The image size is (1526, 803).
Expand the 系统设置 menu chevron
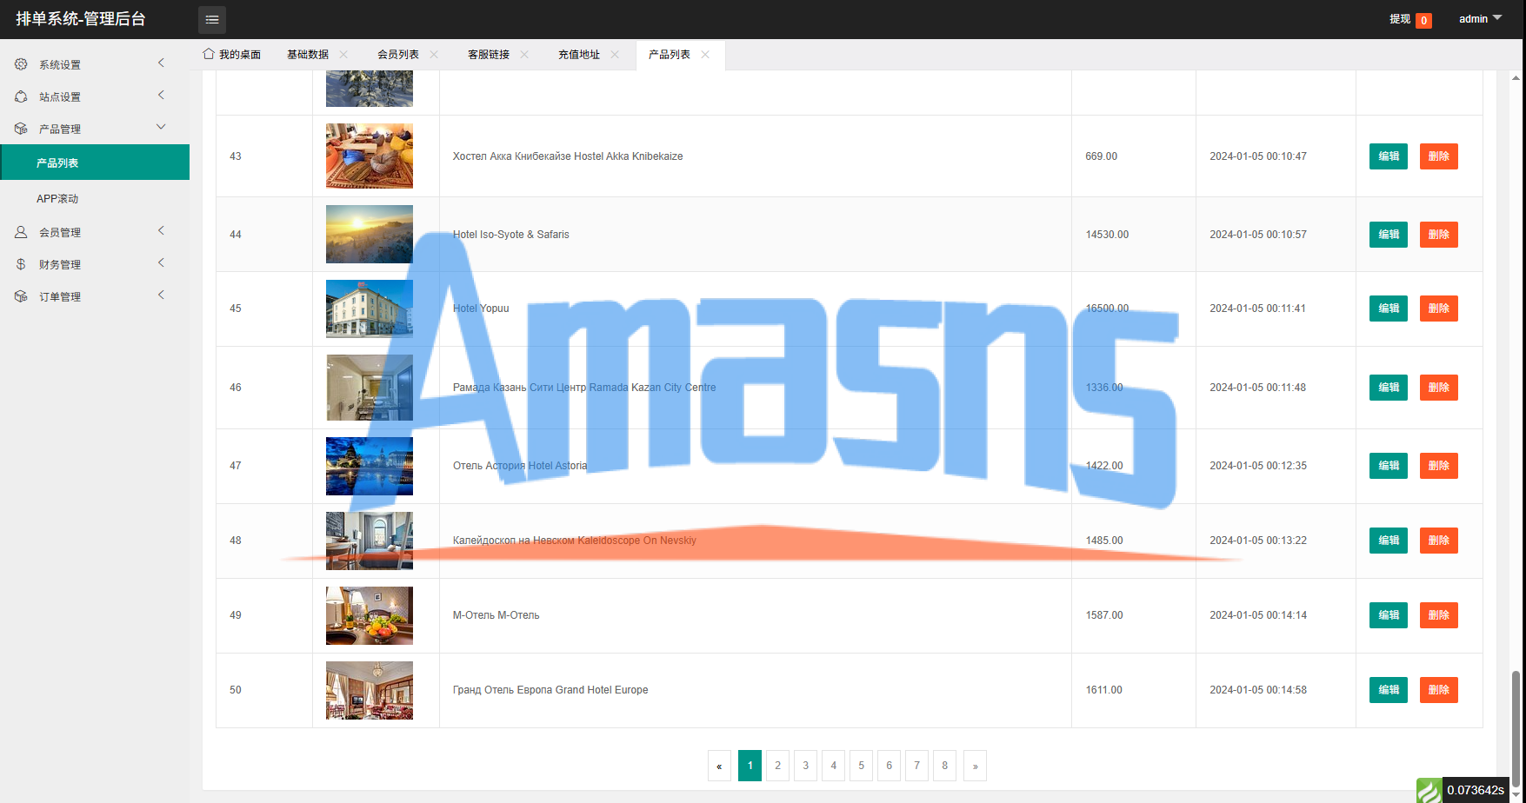coord(161,63)
